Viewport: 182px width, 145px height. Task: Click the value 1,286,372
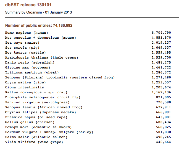(x=161, y=73)
